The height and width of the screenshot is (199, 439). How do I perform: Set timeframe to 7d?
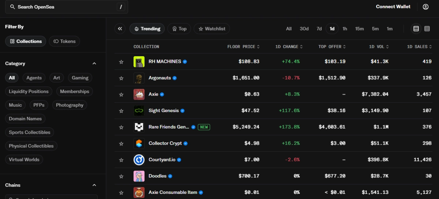tap(319, 28)
